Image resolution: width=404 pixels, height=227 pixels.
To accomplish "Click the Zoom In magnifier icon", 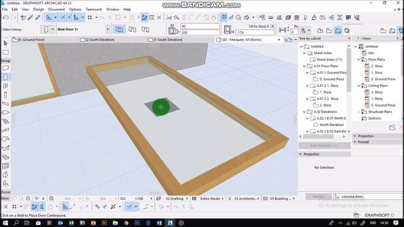I will [x=28, y=199].
